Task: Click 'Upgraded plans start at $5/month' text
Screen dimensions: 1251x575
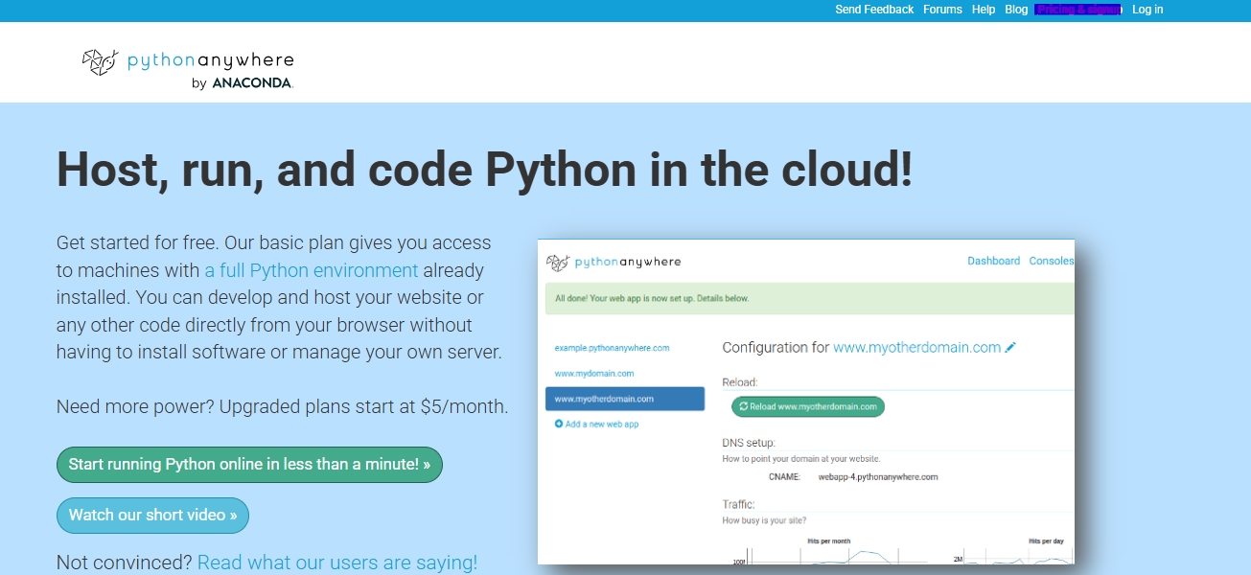Action: (x=364, y=406)
